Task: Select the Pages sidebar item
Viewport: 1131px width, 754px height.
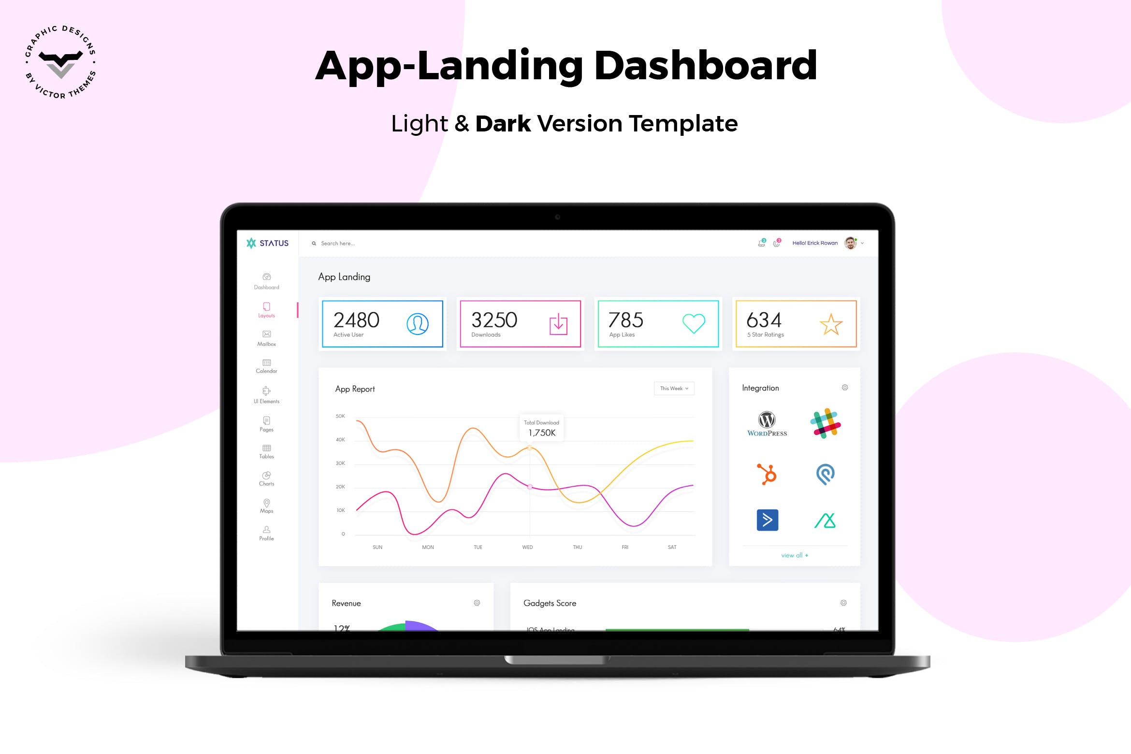Action: click(267, 428)
